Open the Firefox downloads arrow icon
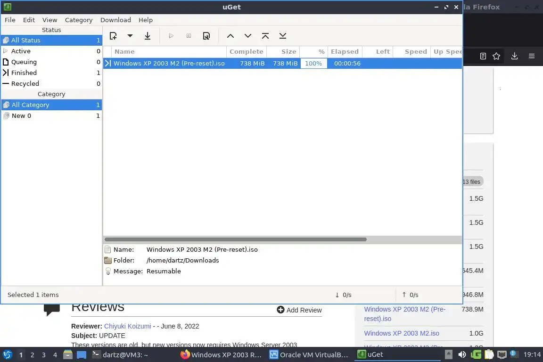Screen dimensions: 543x362 515,56
